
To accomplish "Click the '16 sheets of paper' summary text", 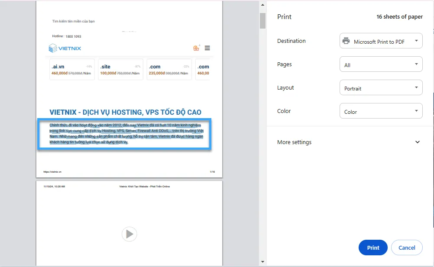I will point(399,16).
